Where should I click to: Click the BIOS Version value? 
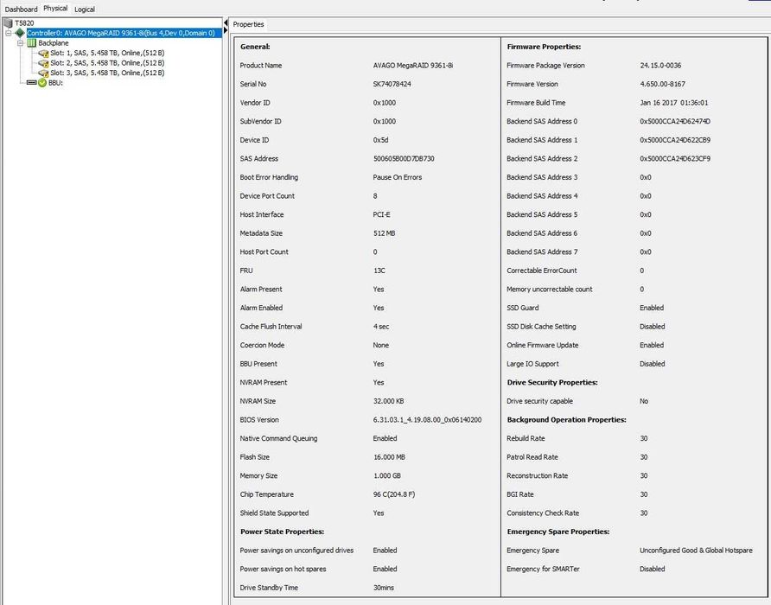[427, 420]
